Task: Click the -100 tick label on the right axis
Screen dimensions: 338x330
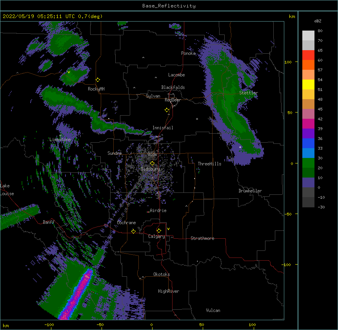Action: (287, 265)
